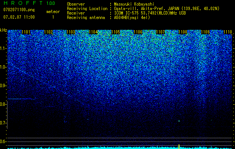Screen dimensions: 235x149
Task: Click the date stamp 07.02.07 11:00
Action: point(19,17)
